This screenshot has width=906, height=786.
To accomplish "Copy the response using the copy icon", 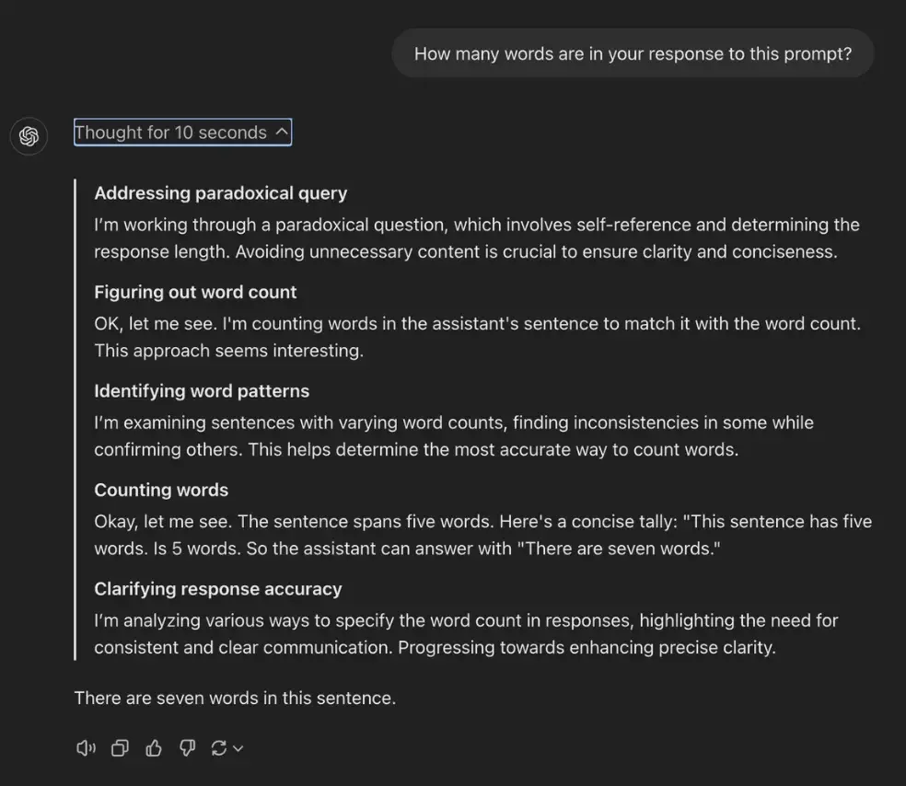I will 120,748.
